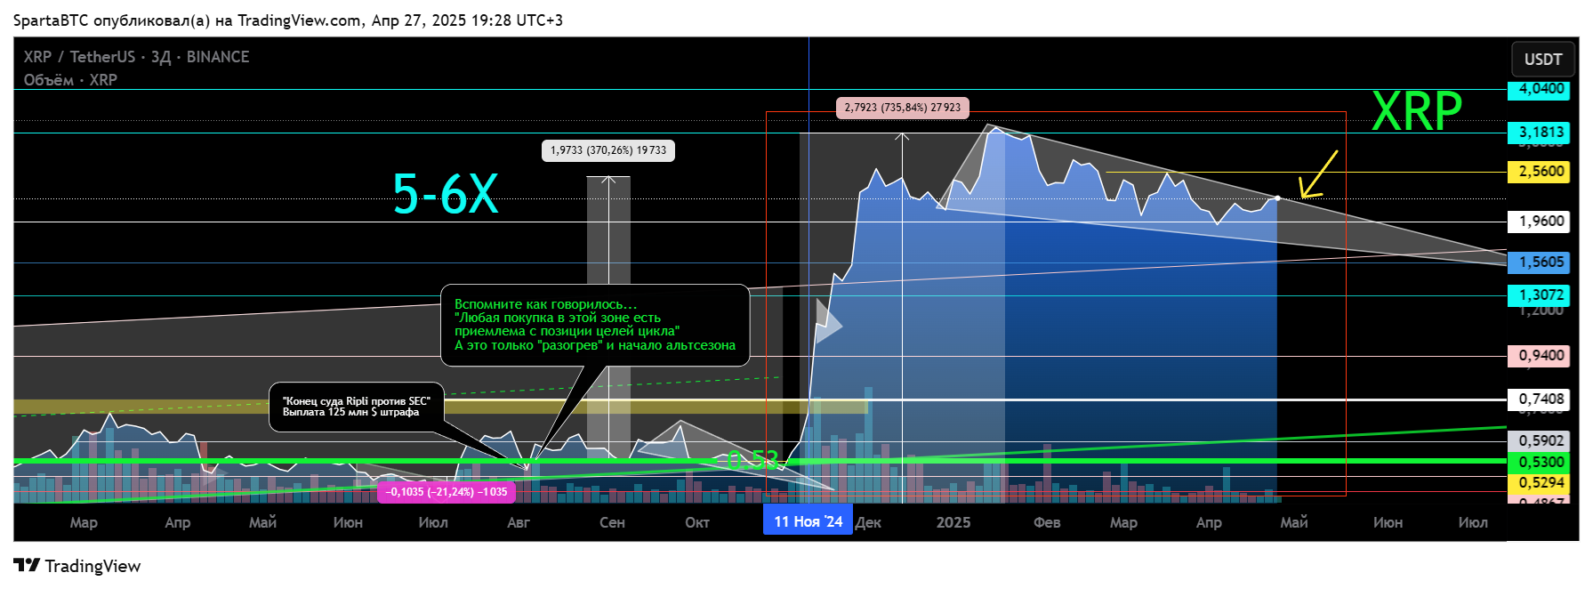Click the Фев label on time axis

pos(1047,522)
